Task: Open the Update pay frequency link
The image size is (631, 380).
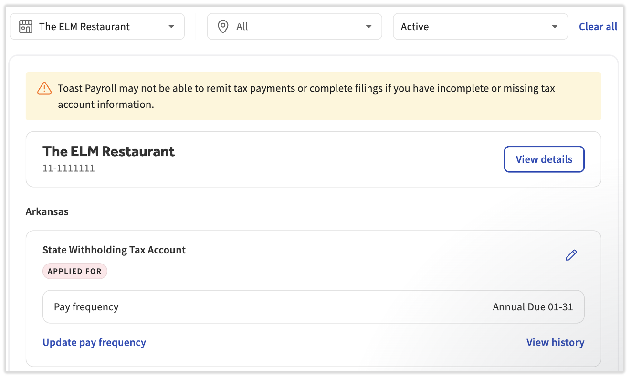Action: pos(94,342)
